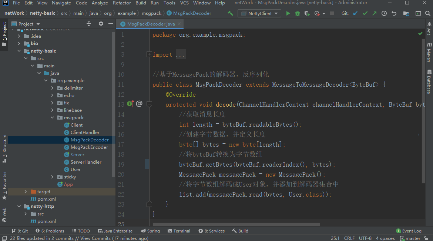Collapse the netty-basic module
This screenshot has height=241, width=433.
click(x=19, y=51)
